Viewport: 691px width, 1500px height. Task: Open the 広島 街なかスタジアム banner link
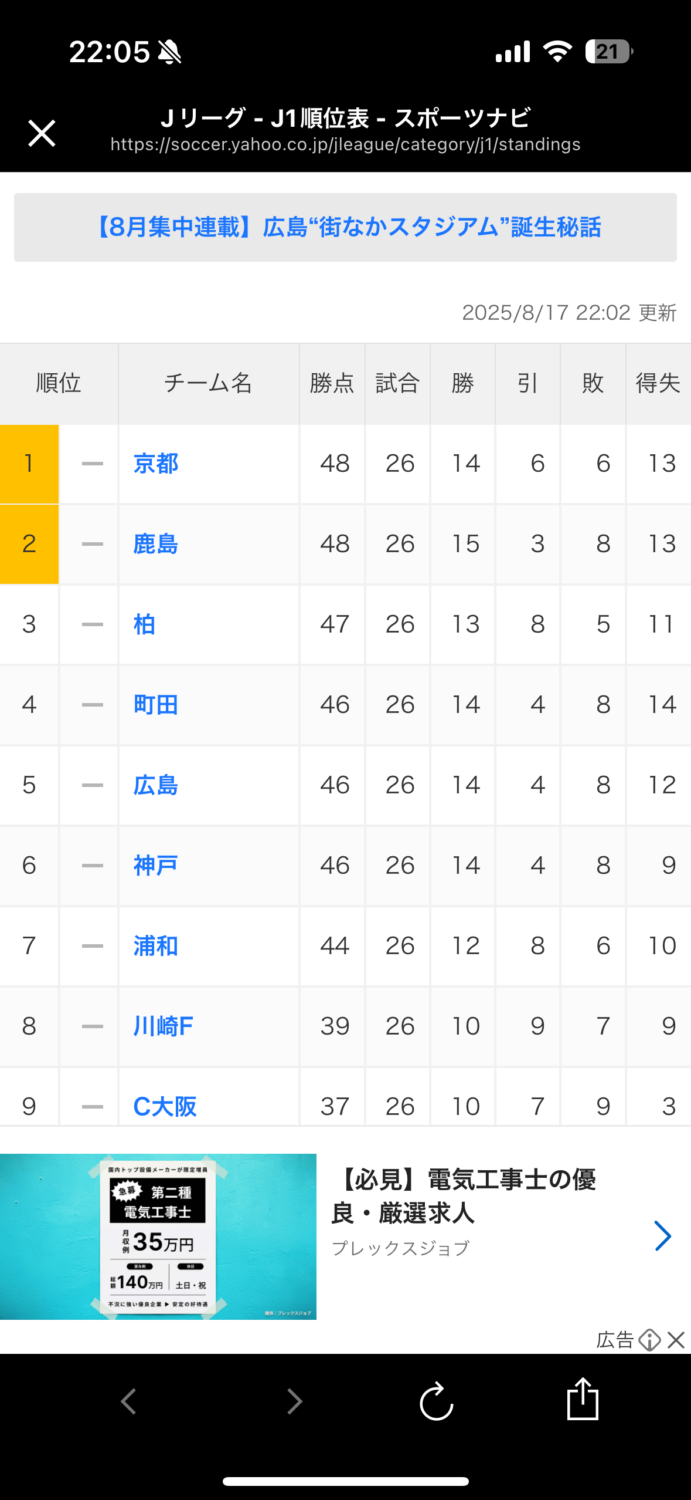tap(345, 227)
